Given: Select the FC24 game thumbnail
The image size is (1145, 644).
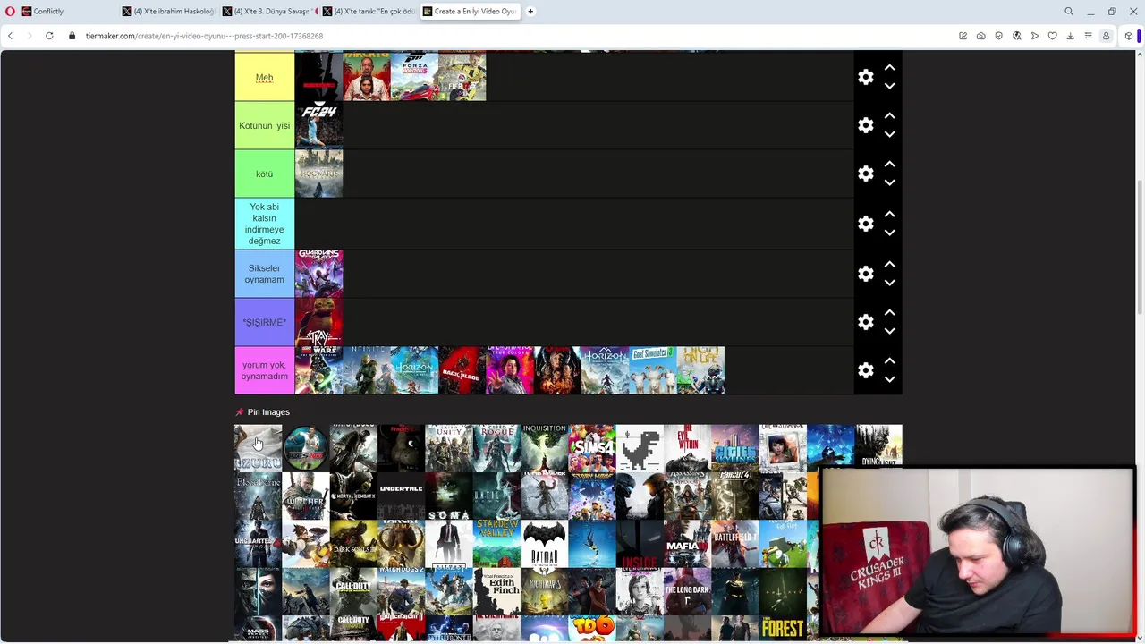Looking at the screenshot, I should (x=318, y=125).
